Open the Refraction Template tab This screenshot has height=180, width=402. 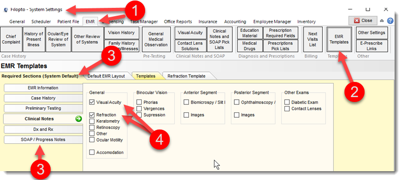point(186,76)
